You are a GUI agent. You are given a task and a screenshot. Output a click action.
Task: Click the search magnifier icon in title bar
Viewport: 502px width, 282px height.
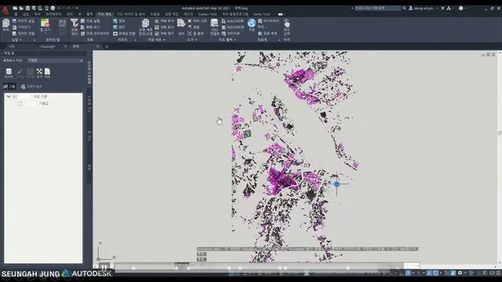coord(405,8)
